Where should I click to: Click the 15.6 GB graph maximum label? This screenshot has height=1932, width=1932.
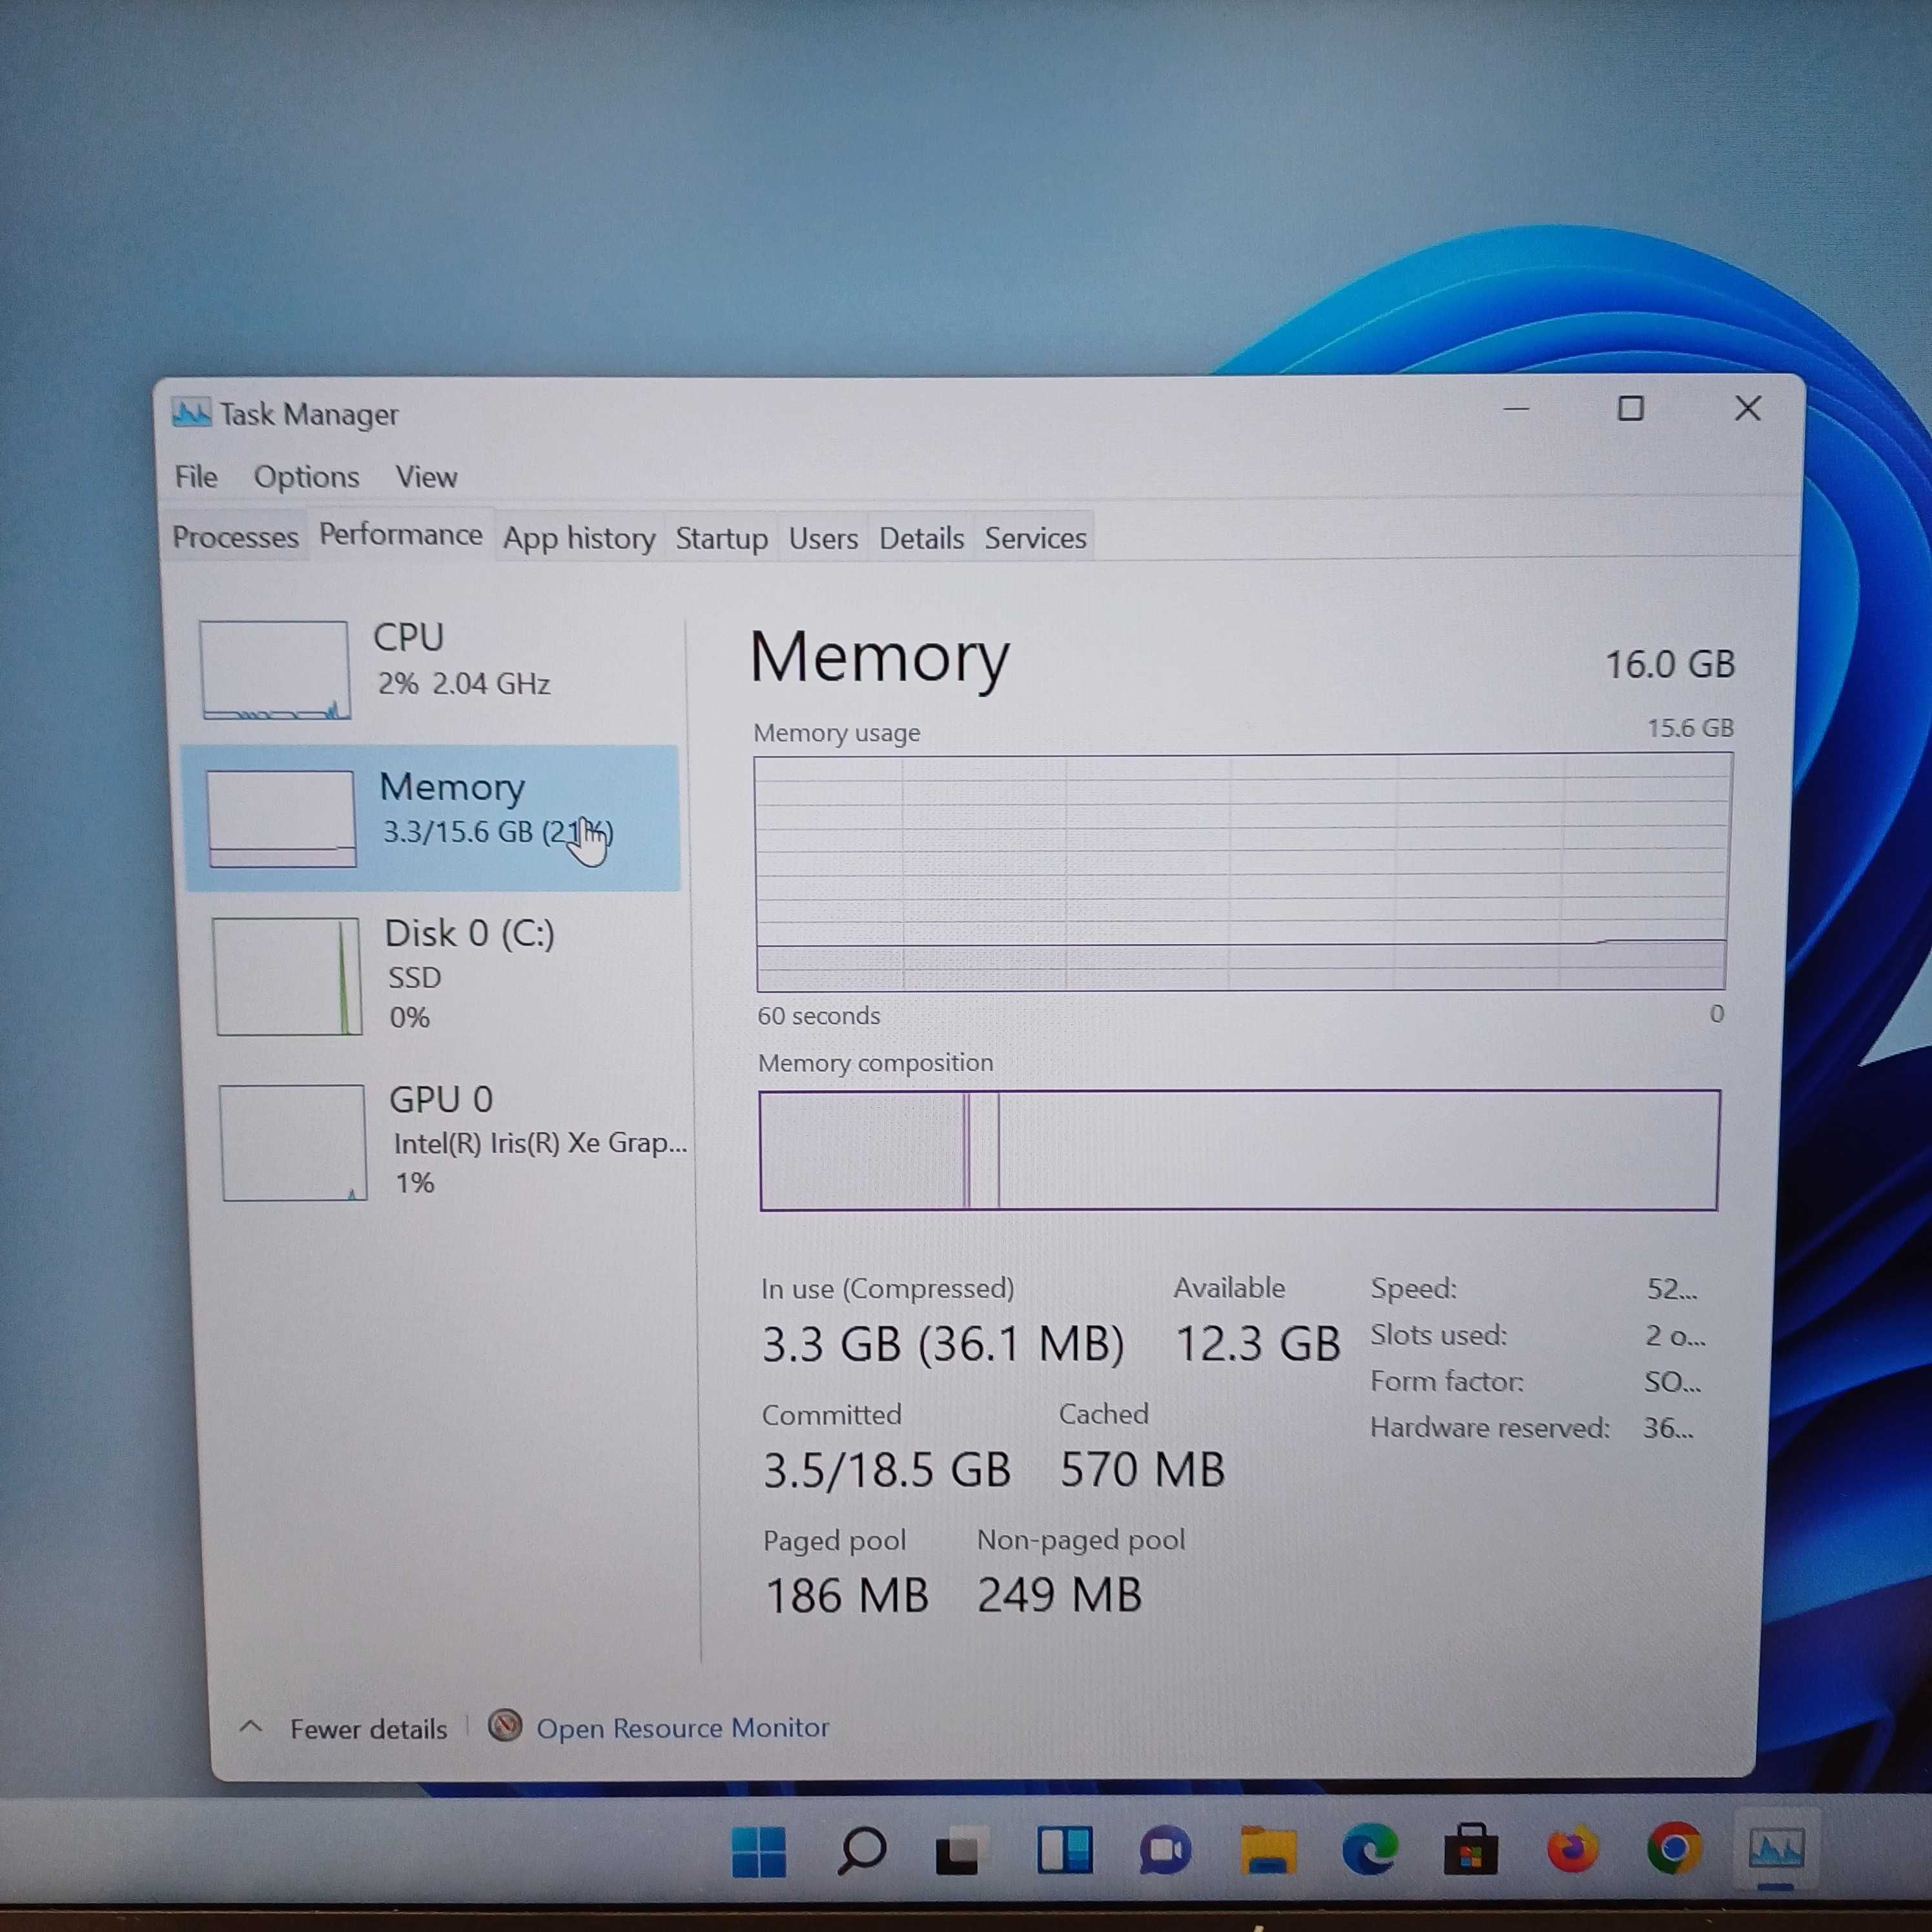pyautogui.click(x=1690, y=728)
